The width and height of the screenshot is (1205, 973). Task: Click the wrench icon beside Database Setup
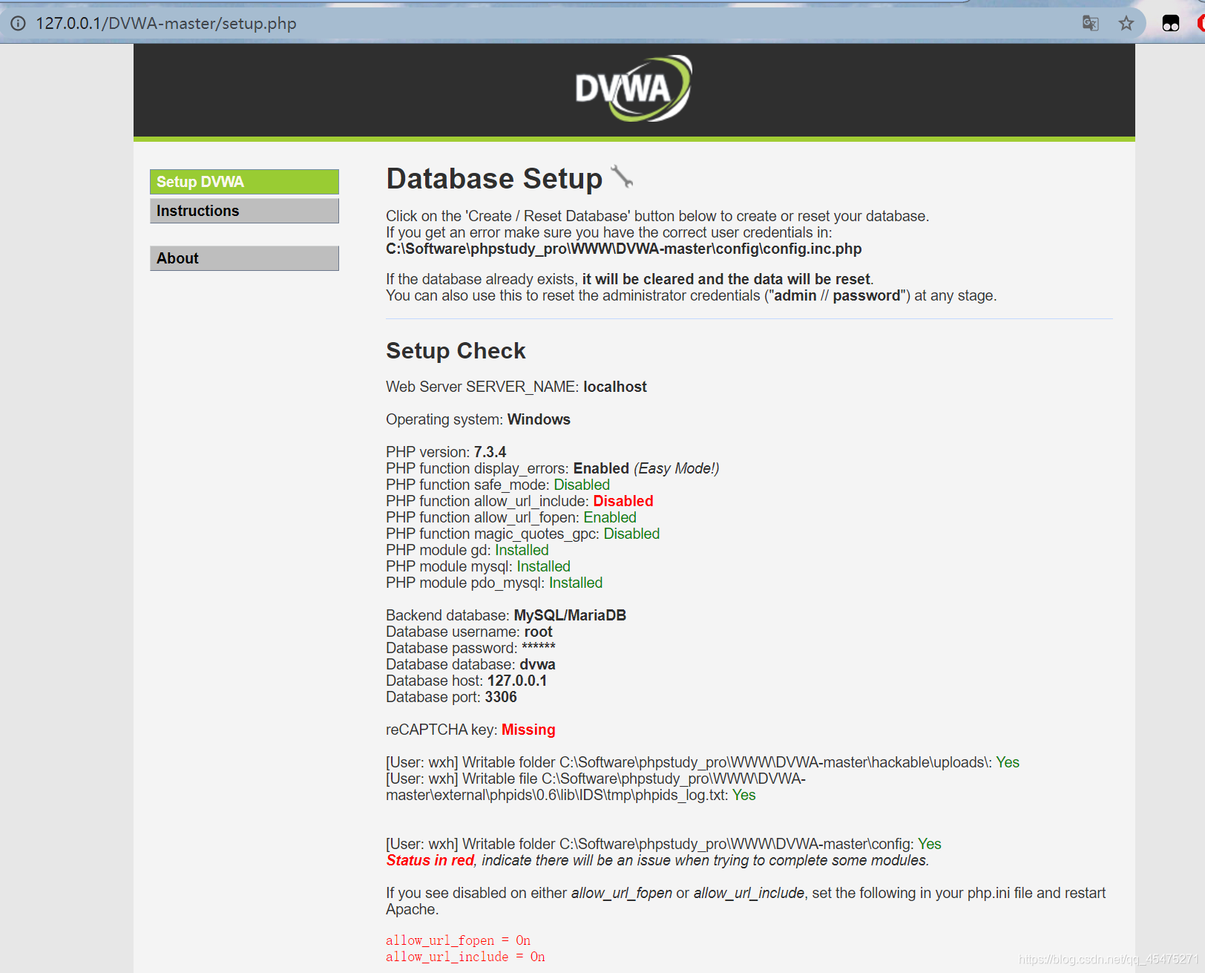tap(622, 177)
